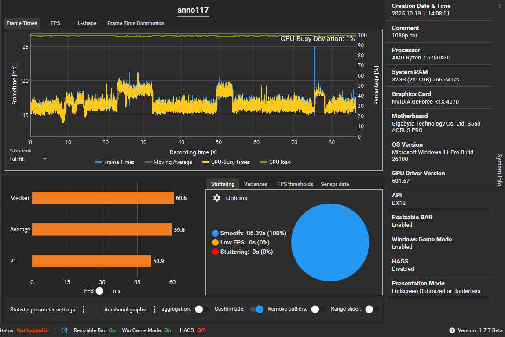Toggle Frame Times legend entry
Viewport: 505px width, 337px height.
pyautogui.click(x=115, y=162)
